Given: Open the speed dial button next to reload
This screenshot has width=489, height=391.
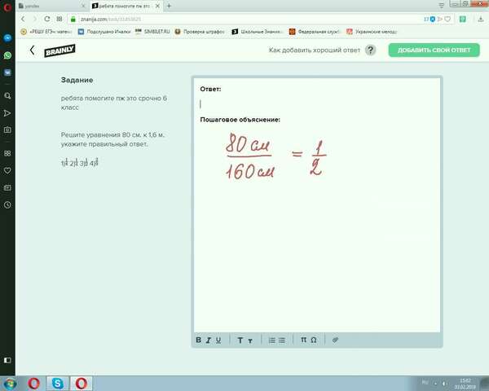Looking at the screenshot, I should pyautogui.click(x=59, y=19).
